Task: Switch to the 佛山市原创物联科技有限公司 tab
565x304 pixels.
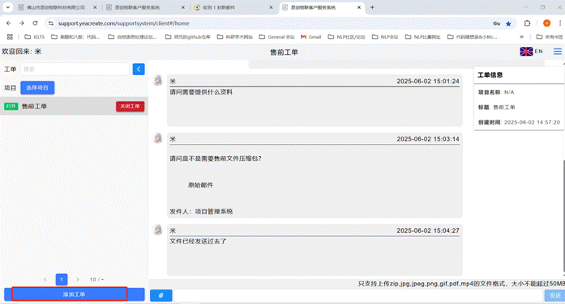Action: click(x=56, y=7)
